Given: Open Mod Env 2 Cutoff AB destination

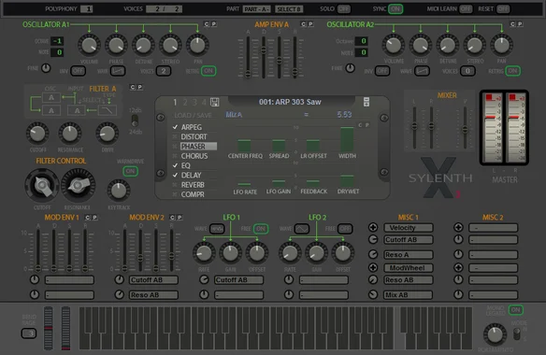Looking at the screenshot, I should pos(153,280).
